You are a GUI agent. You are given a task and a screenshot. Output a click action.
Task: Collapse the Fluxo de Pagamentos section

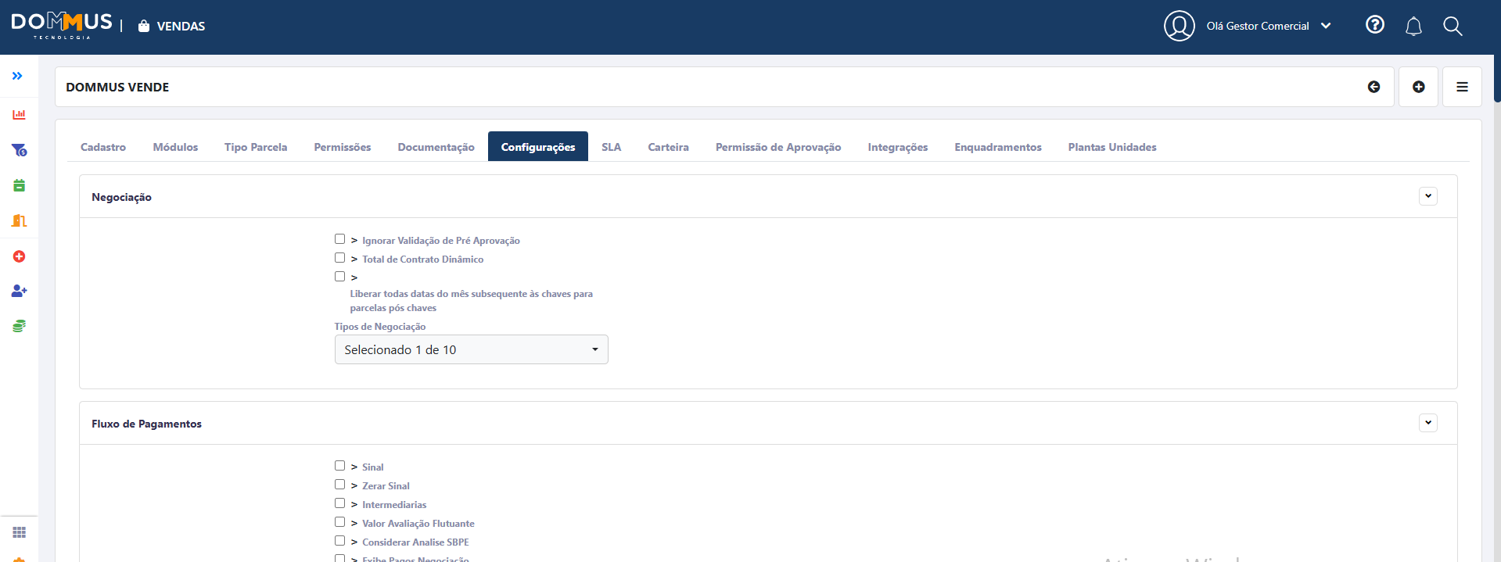(1427, 423)
